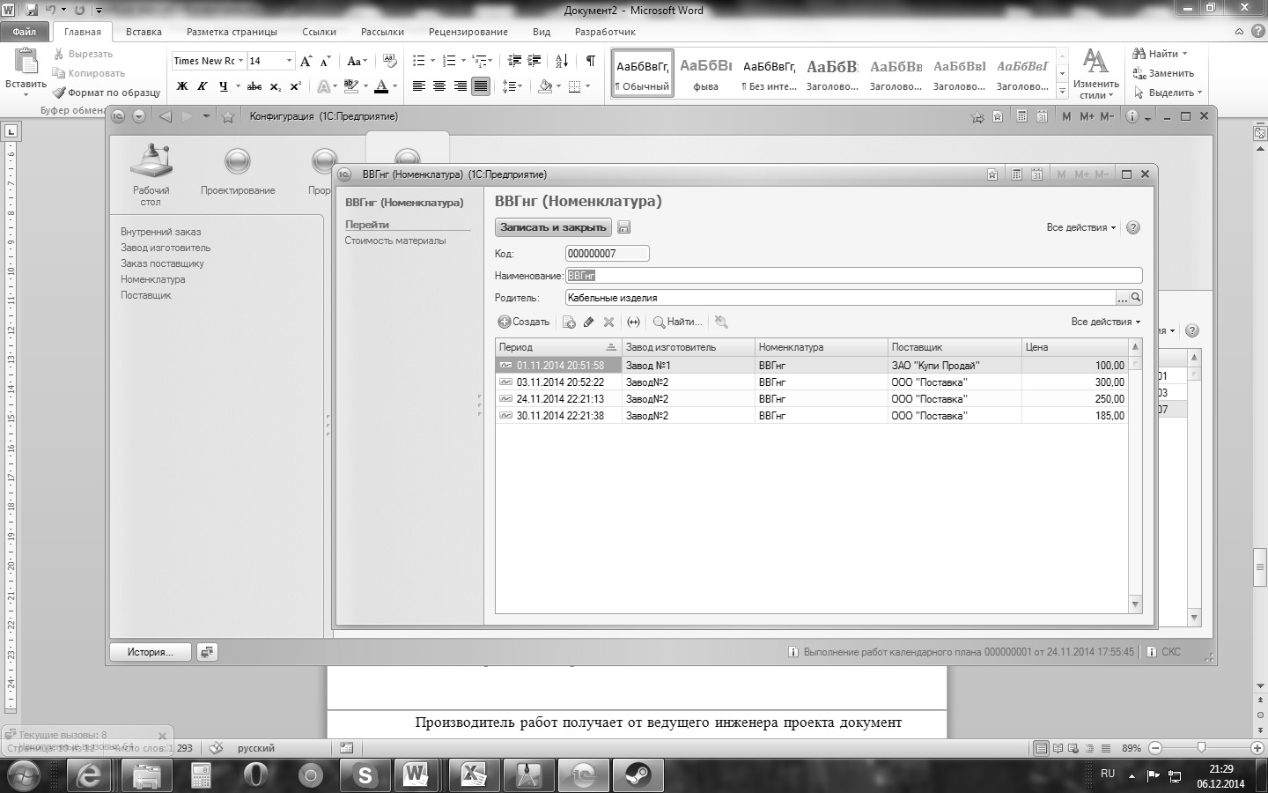The height and width of the screenshot is (793, 1268).
Task: Open Заказ поставщику in the navigation panel
Action: click(x=162, y=263)
